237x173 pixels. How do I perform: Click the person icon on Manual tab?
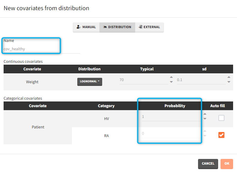click(79, 27)
